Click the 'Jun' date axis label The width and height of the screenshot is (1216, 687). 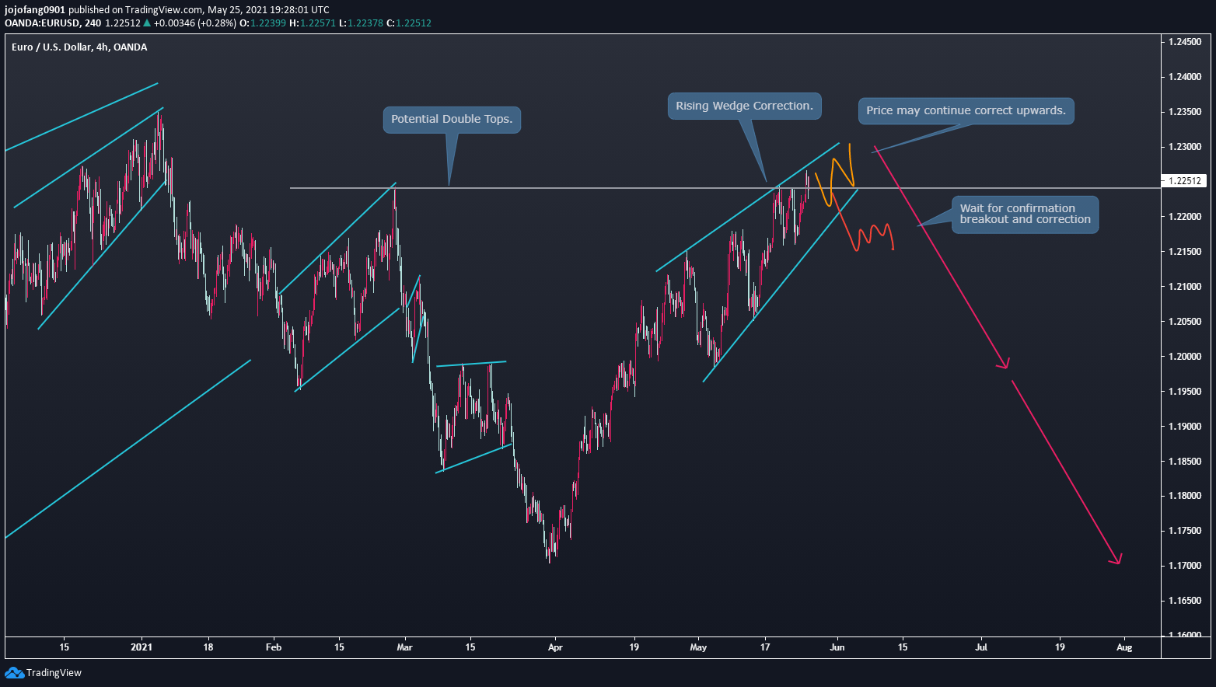837,647
